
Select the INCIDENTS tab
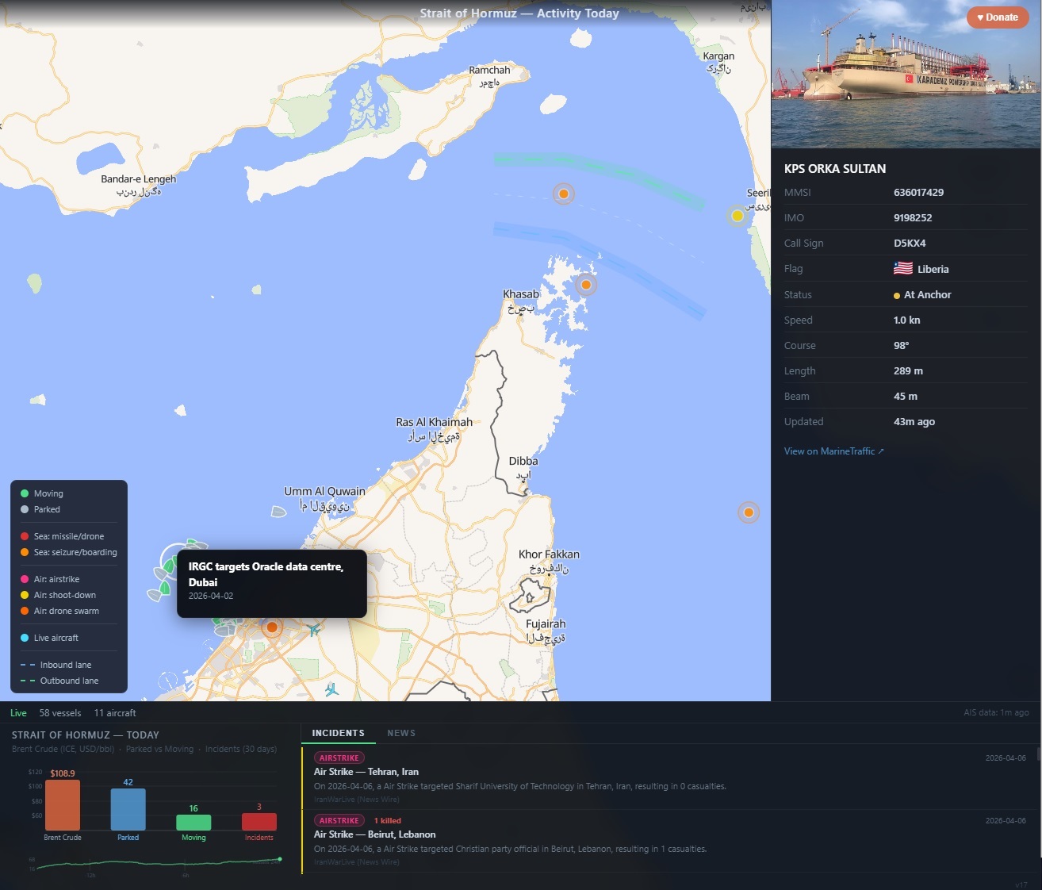339,733
